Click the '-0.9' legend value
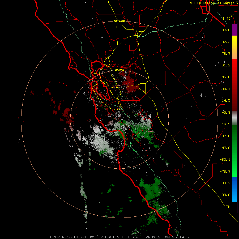Screen dimensions: 239x239 (226, 113)
